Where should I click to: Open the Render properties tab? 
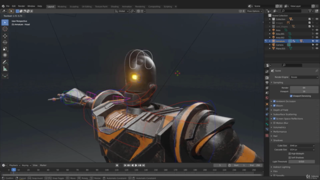(267, 78)
